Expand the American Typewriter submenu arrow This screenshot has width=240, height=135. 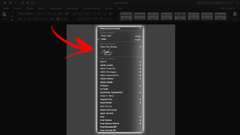coord(140,92)
